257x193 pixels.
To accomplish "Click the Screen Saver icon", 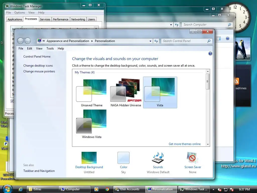I will [192, 158].
